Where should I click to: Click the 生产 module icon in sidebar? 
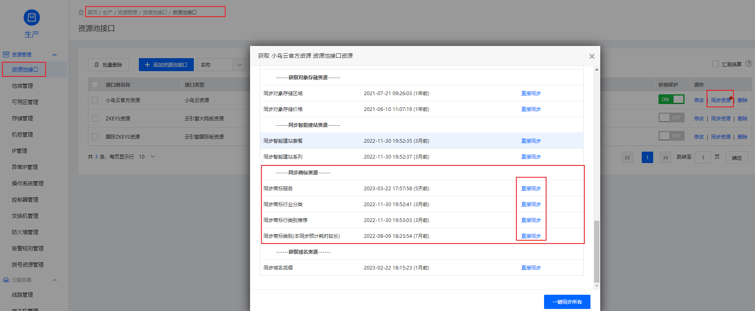click(32, 17)
